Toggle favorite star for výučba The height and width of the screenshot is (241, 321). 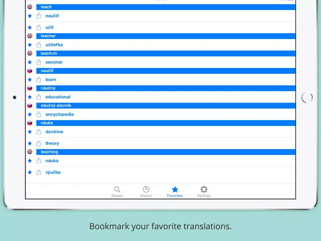[x=30, y=172]
